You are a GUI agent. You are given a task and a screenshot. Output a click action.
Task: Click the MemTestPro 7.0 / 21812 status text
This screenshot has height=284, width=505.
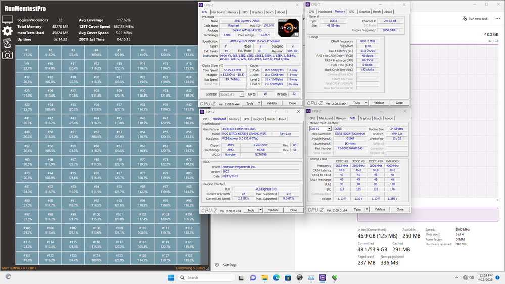pyautogui.click(x=19, y=268)
